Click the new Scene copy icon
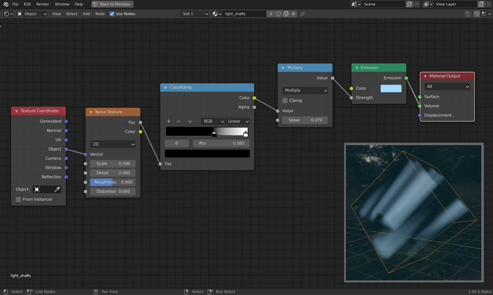 click(x=409, y=4)
